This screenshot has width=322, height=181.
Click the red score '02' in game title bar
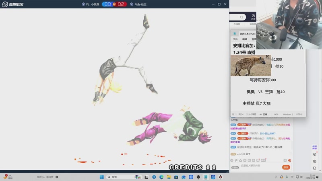pos(121,4)
